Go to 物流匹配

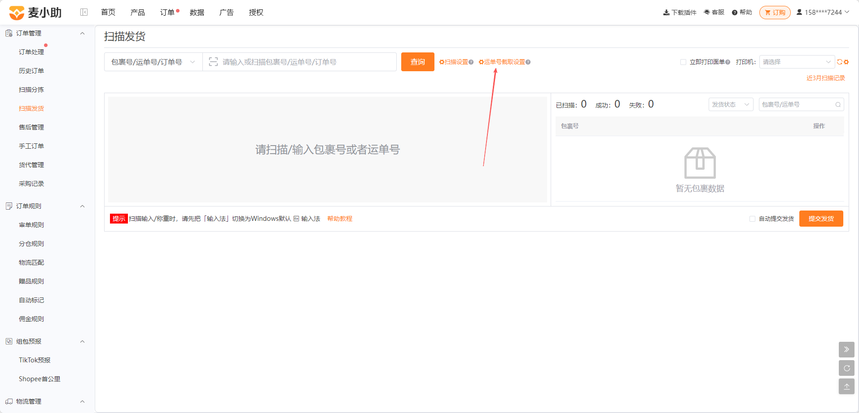point(31,262)
